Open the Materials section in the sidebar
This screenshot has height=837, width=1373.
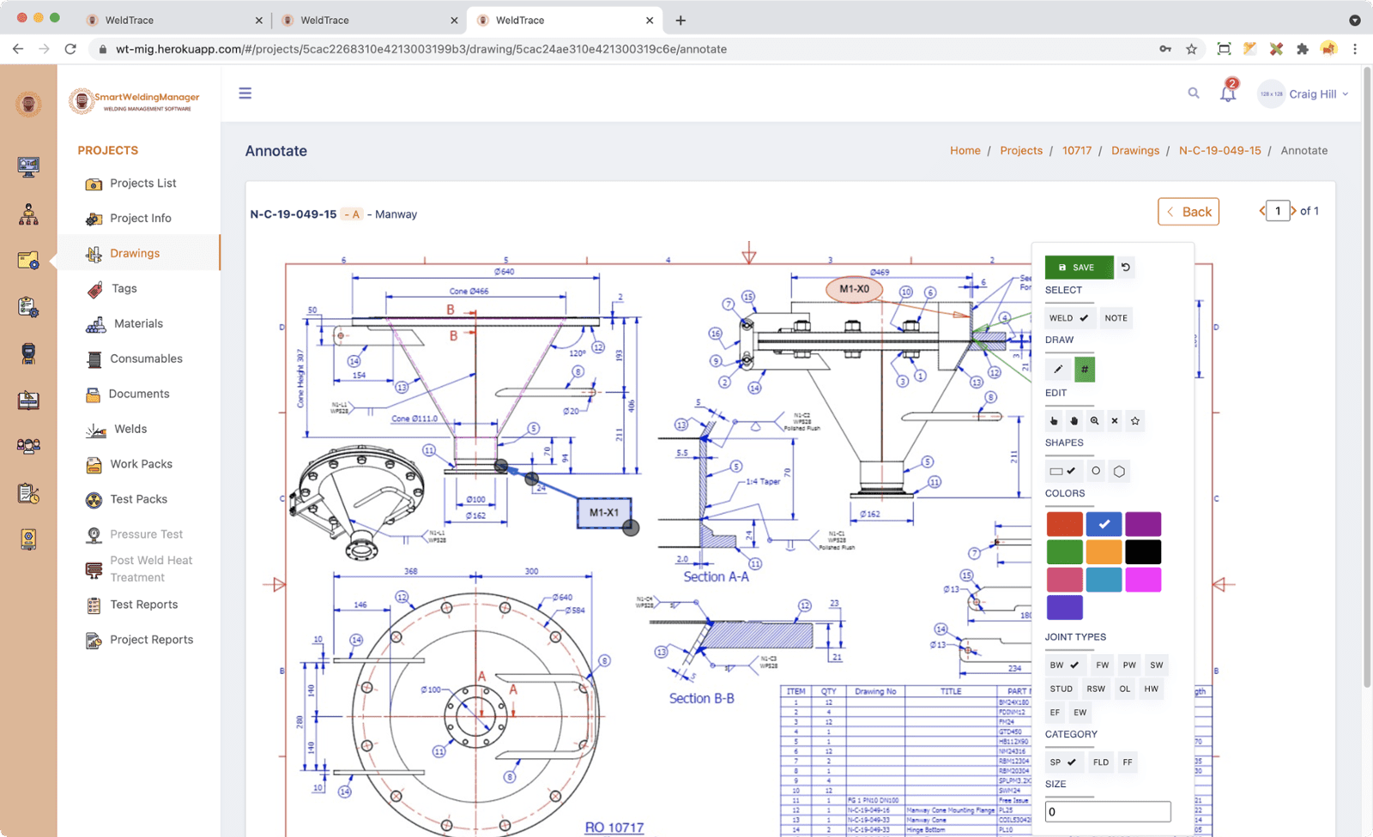138,323
